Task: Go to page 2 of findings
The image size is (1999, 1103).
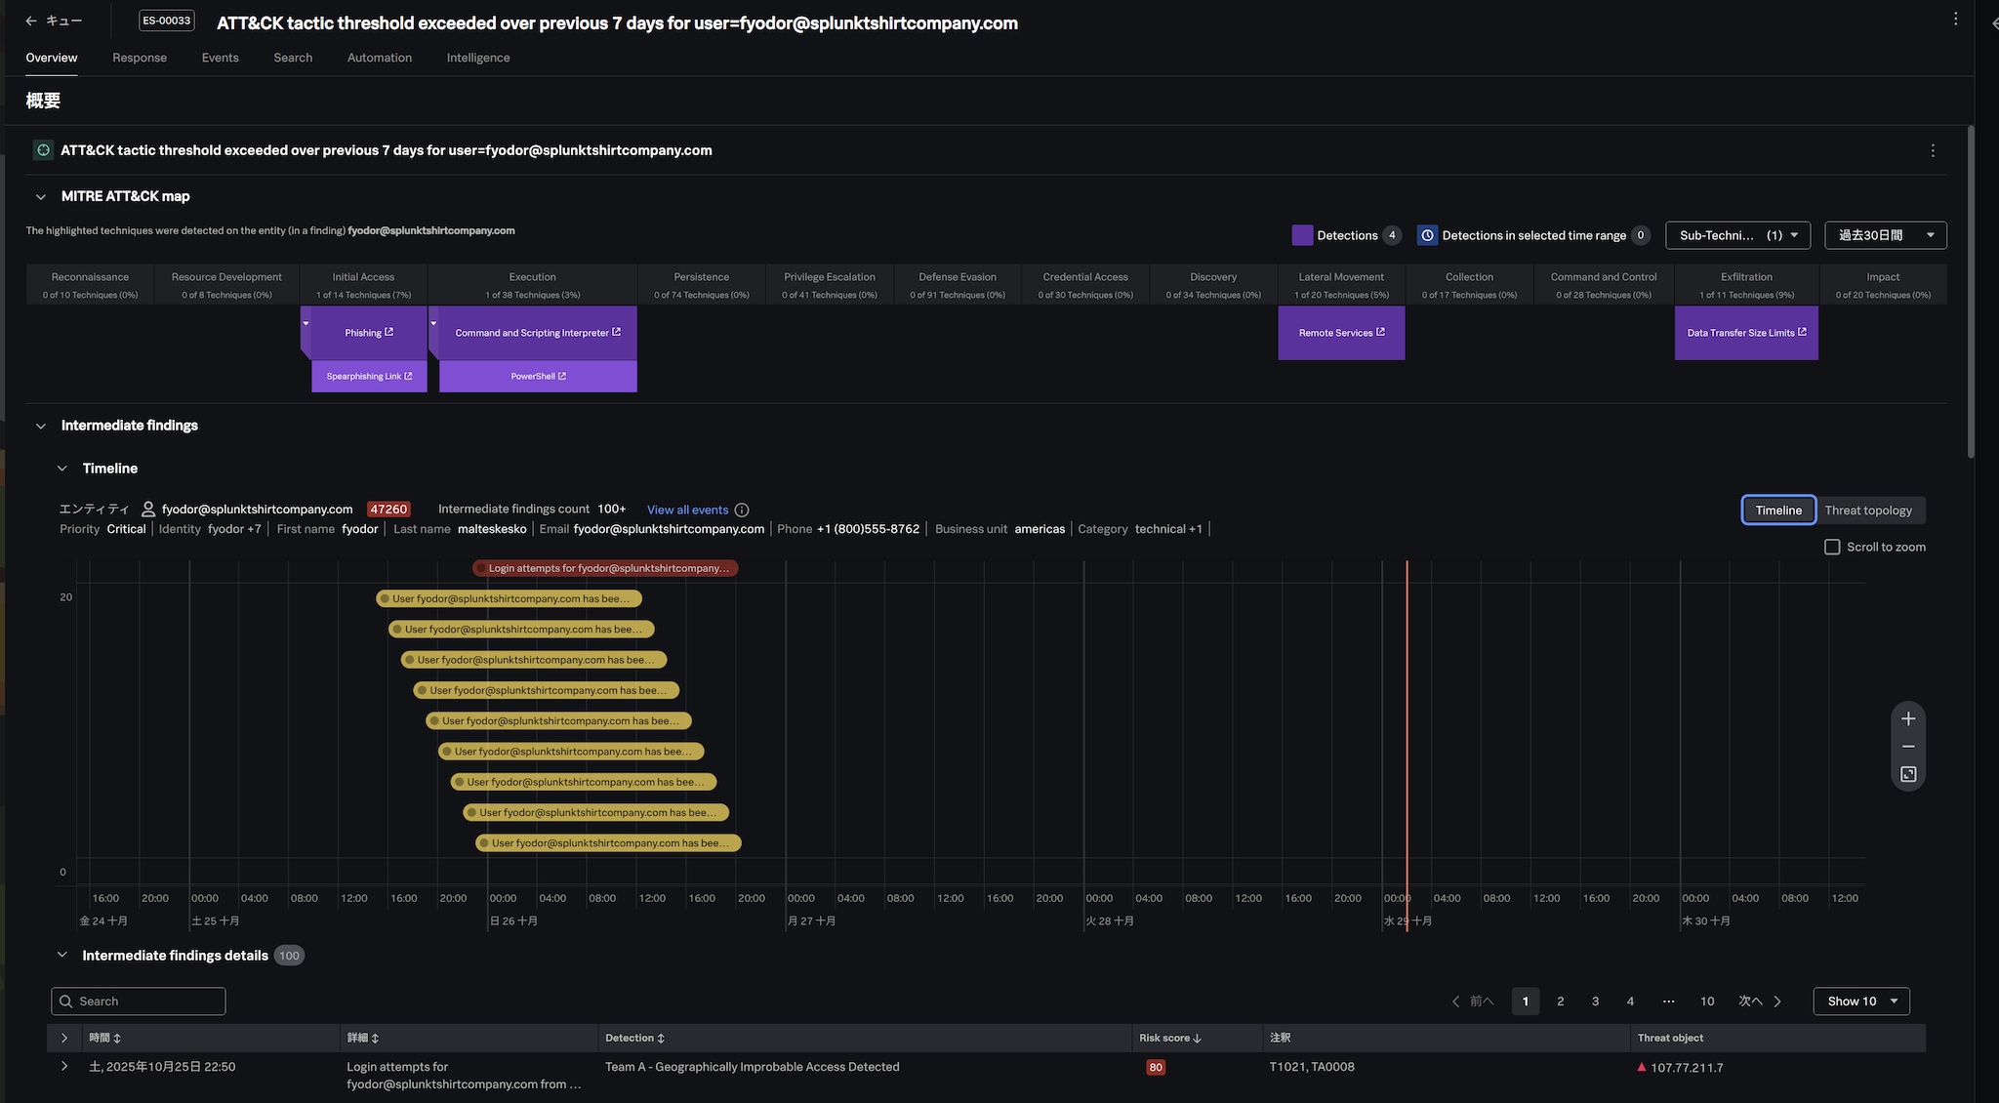Action: click(x=1561, y=1001)
